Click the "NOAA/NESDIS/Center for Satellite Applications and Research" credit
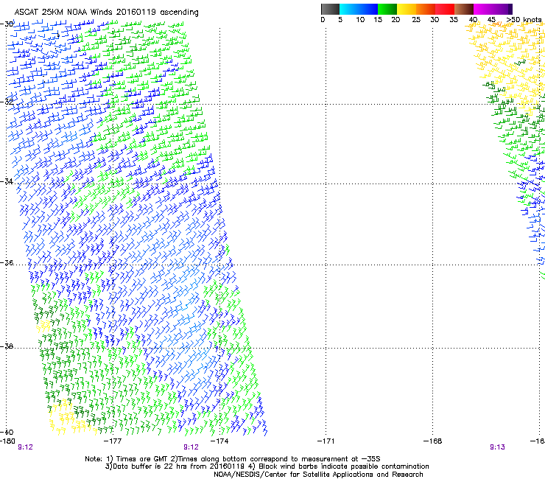Viewport: 545px width, 479px height. 318,475
